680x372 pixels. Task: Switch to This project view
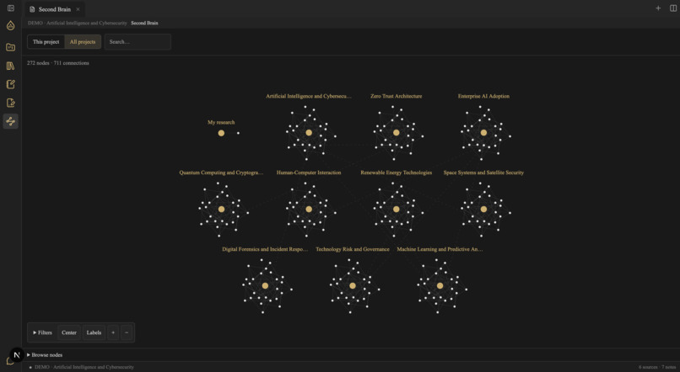click(x=46, y=42)
